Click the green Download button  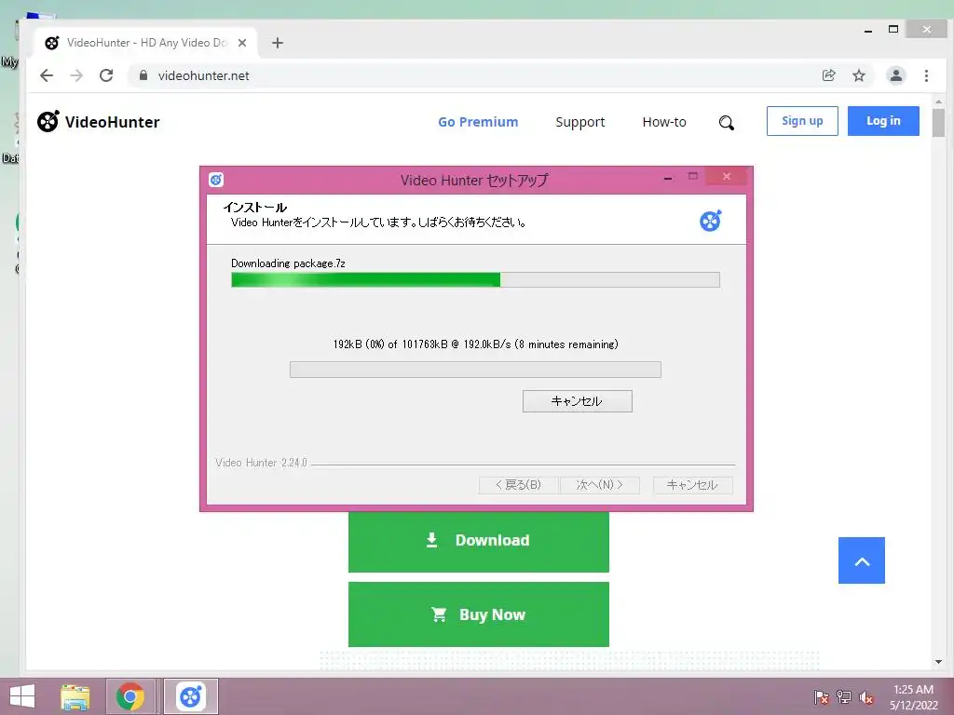pos(479,541)
